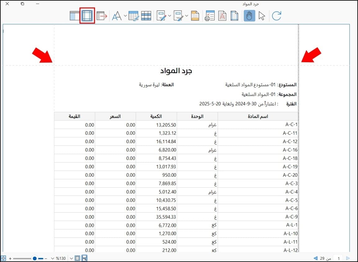Click the quantity cell 10,430.75
The image size is (358, 262).
coord(156,200)
